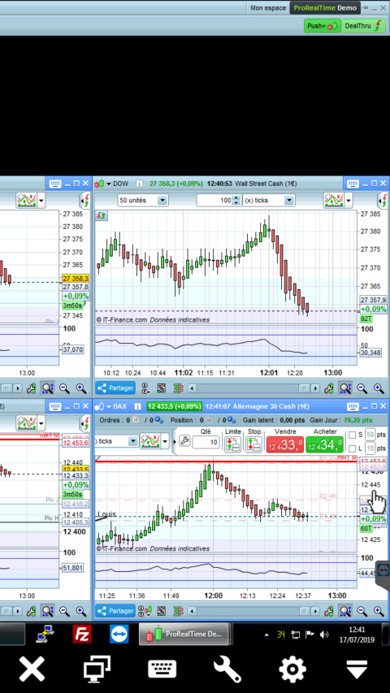390x693 pixels.
Task: Click the list icon beside Partager under DAX chart
Action: coord(162,611)
